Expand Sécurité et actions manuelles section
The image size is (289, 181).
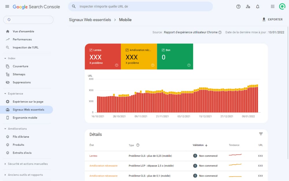5,164
